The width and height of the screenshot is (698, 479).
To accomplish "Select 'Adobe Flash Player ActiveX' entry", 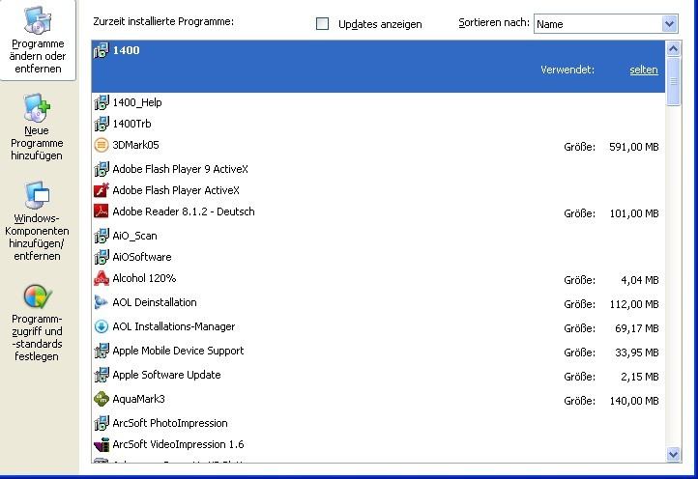I will tap(176, 190).
